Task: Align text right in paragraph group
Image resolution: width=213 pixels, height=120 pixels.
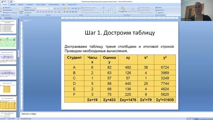Action: [x=70, y=12]
